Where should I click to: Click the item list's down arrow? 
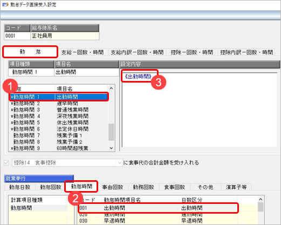pyautogui.click(x=111, y=148)
